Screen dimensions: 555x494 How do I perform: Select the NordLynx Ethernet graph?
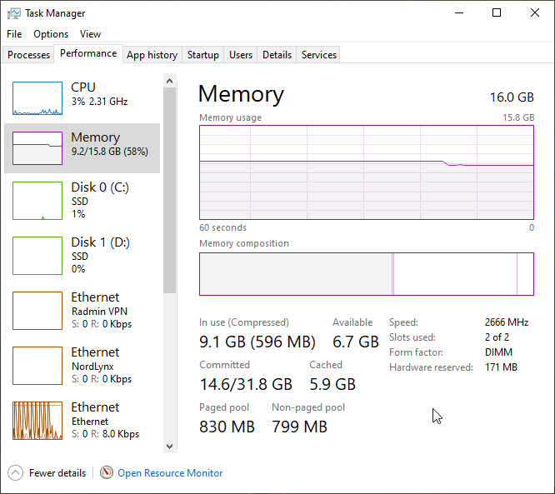37,366
